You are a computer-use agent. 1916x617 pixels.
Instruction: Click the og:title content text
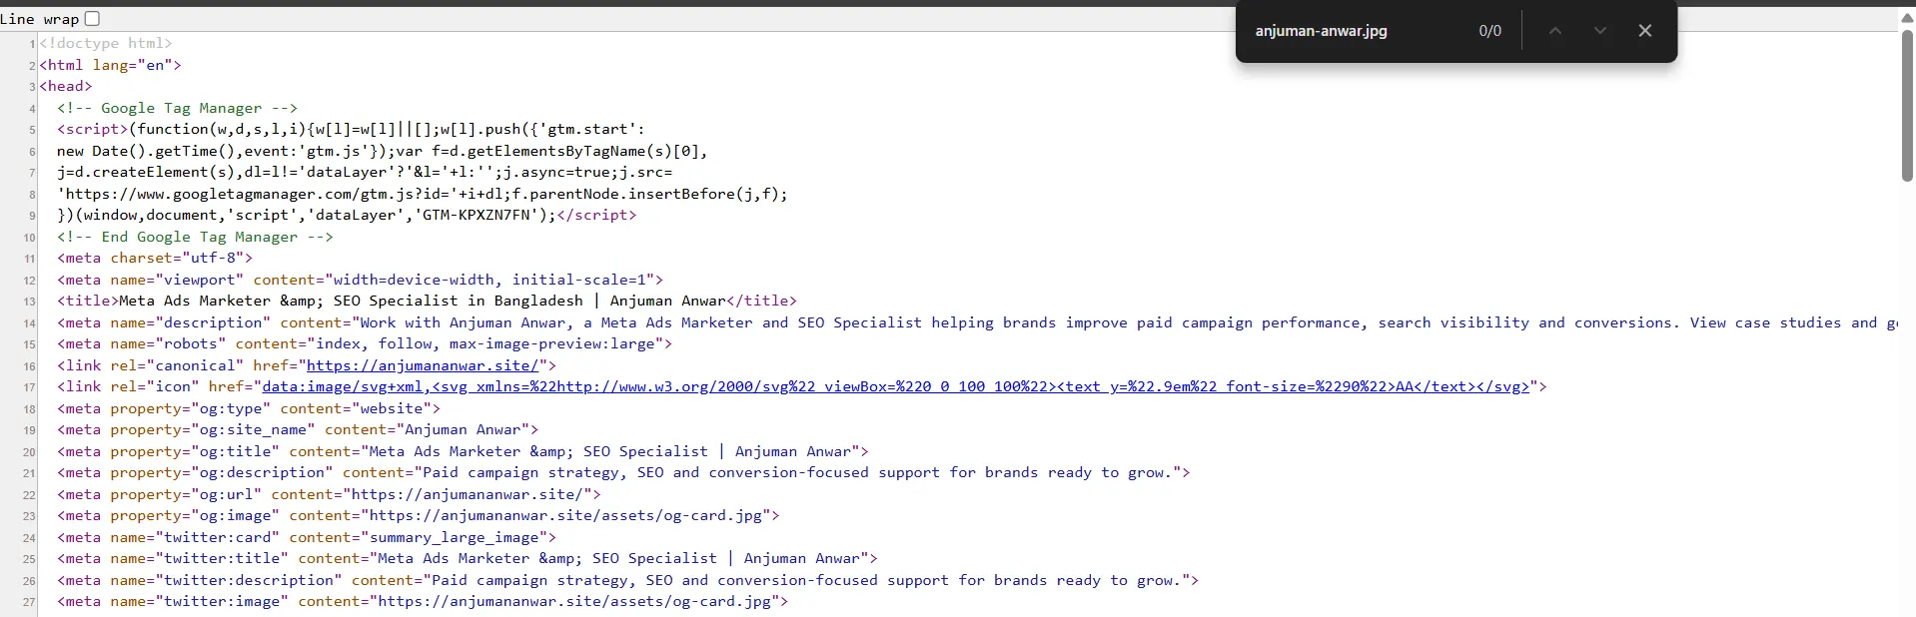(609, 451)
